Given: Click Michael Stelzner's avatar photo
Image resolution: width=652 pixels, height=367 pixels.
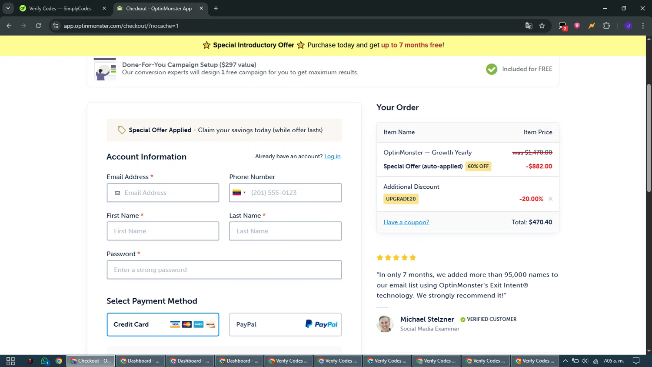Looking at the screenshot, I should (x=385, y=324).
